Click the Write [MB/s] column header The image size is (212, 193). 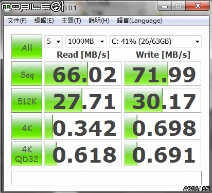[x=163, y=55]
